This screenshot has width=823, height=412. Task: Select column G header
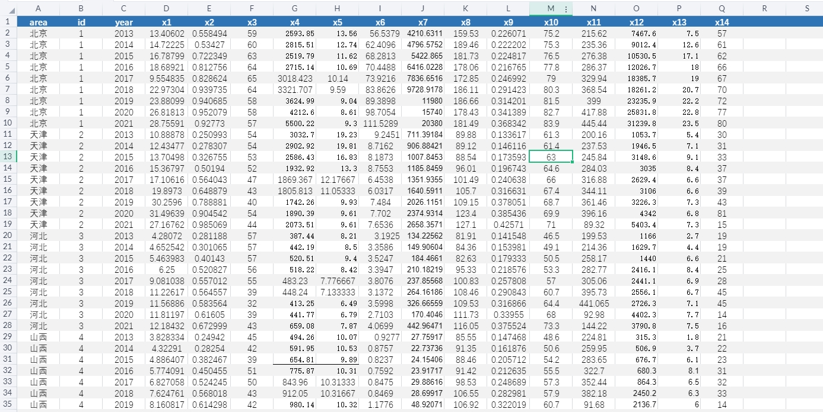(x=295, y=8)
